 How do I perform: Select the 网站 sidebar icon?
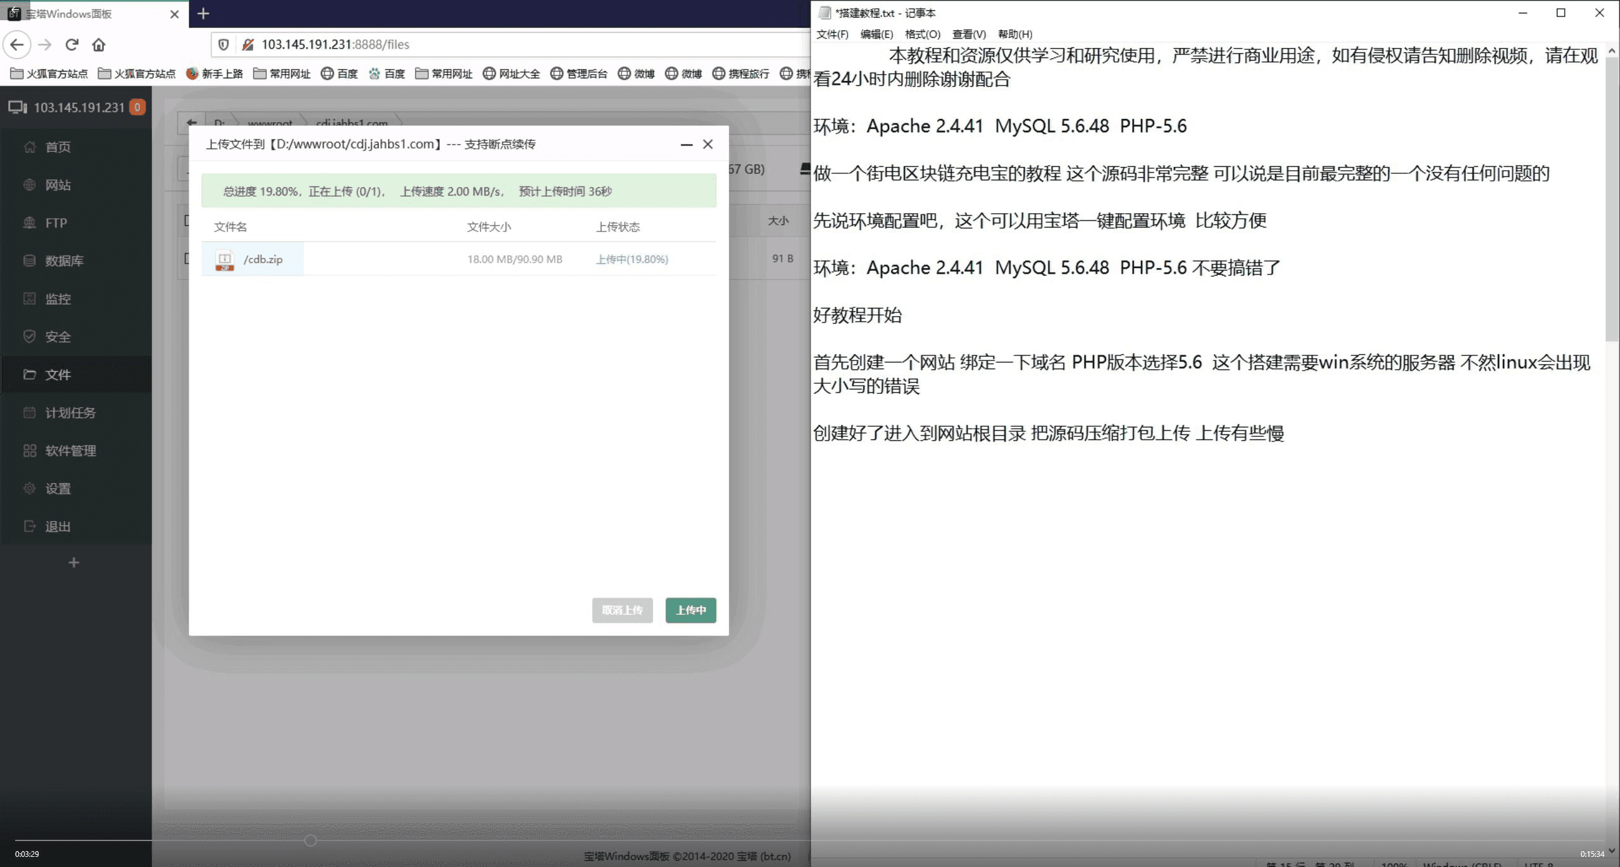(58, 185)
